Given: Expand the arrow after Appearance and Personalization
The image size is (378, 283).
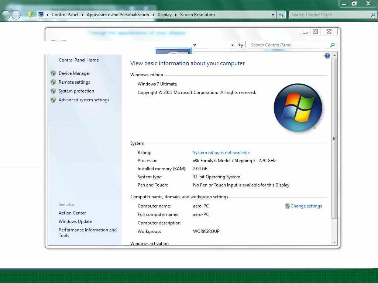Looking at the screenshot, I should click(153, 15).
